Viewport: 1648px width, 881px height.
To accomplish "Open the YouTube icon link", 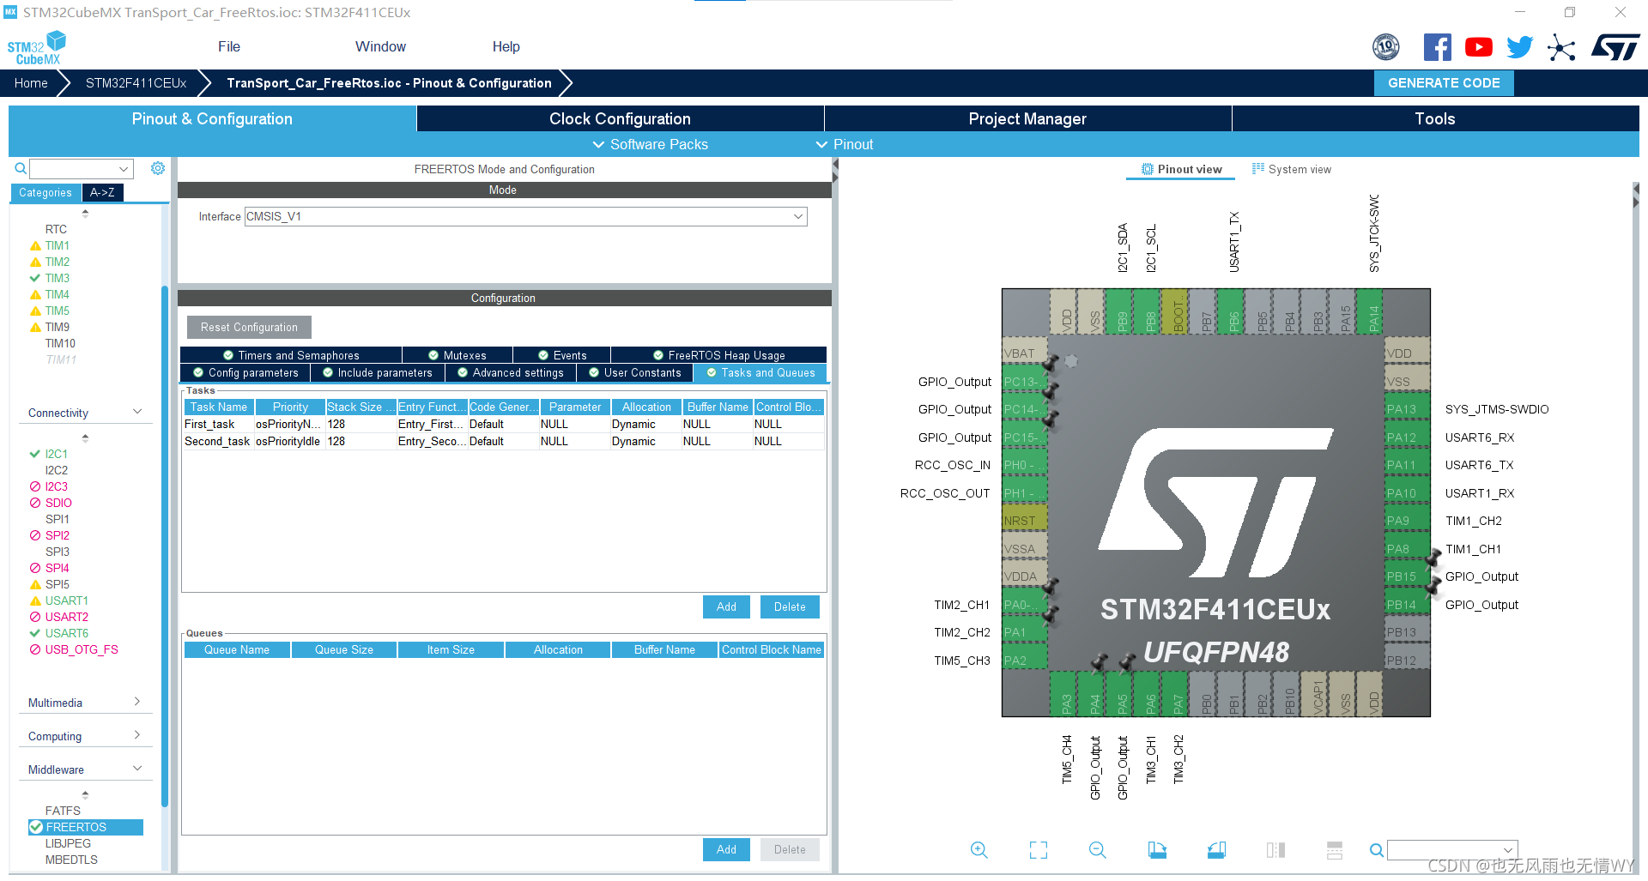I will [1478, 47].
